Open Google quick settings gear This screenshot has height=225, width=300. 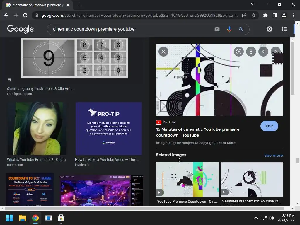270,29
